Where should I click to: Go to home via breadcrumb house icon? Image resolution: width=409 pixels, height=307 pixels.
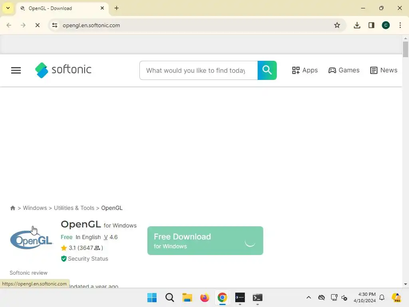pos(12,208)
